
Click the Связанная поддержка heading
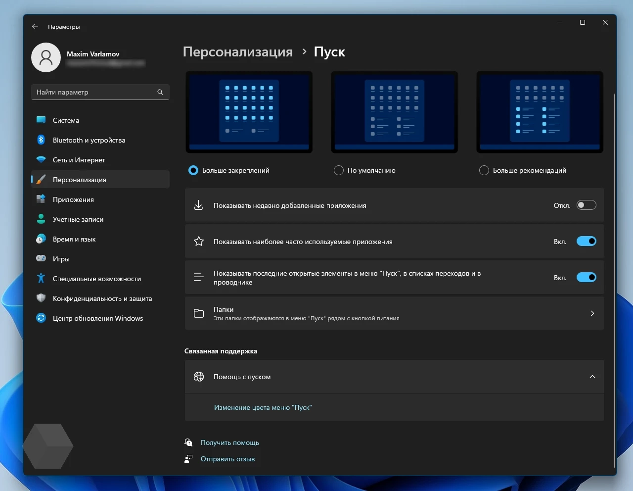(x=221, y=351)
